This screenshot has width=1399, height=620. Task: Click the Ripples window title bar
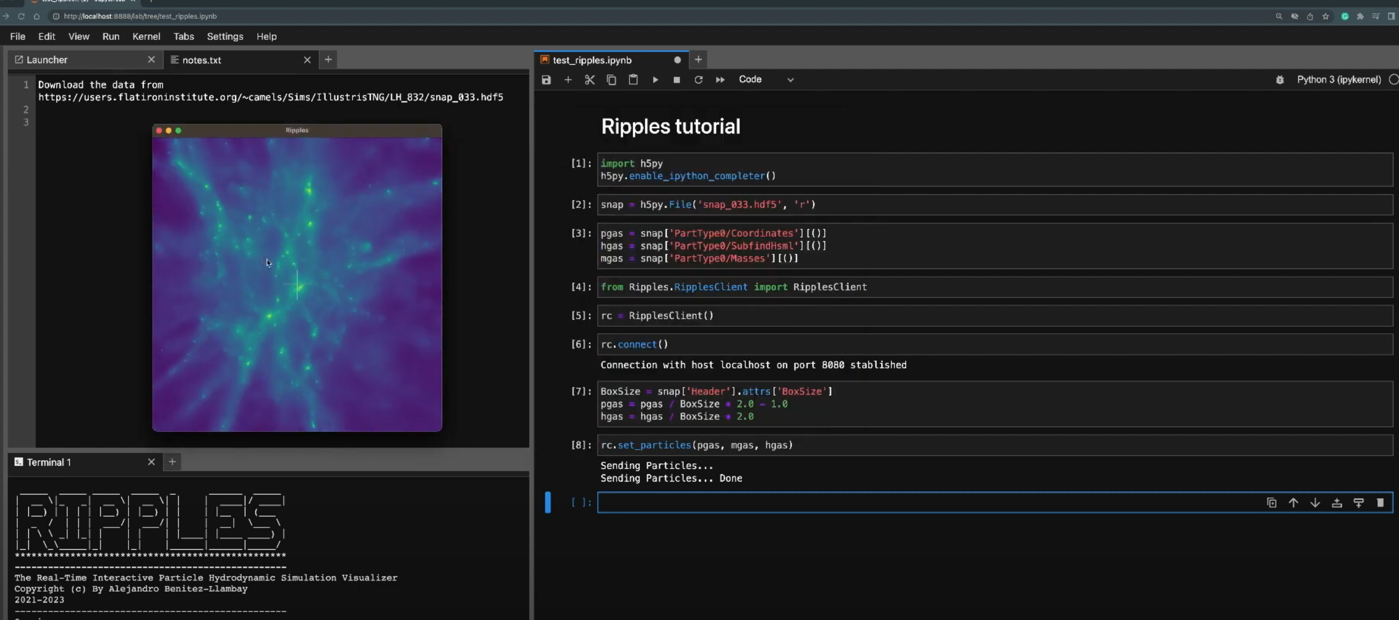(297, 130)
